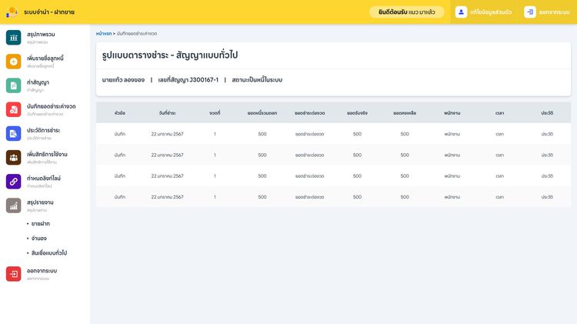Screen dimensions: 577x324
Task: Select ขายฝาก under report submenu
Action: tap(40, 224)
